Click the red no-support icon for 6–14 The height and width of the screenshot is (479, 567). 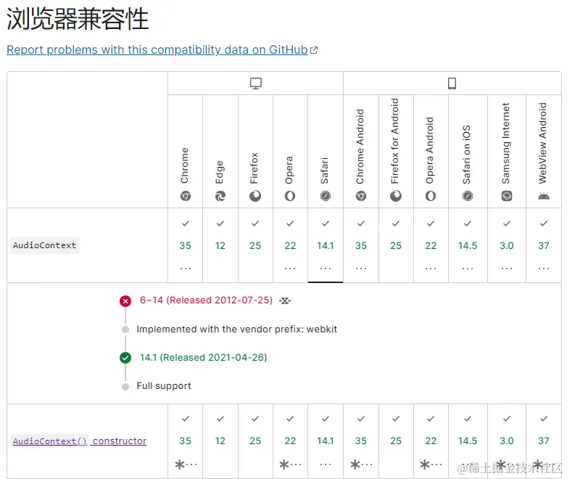coord(125,301)
